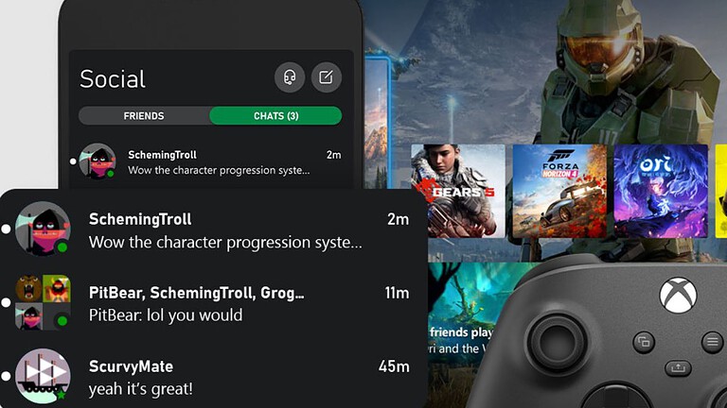This screenshot has width=727, height=408.
Task: Click ScurvyMate ship avatar
Action: point(43,376)
